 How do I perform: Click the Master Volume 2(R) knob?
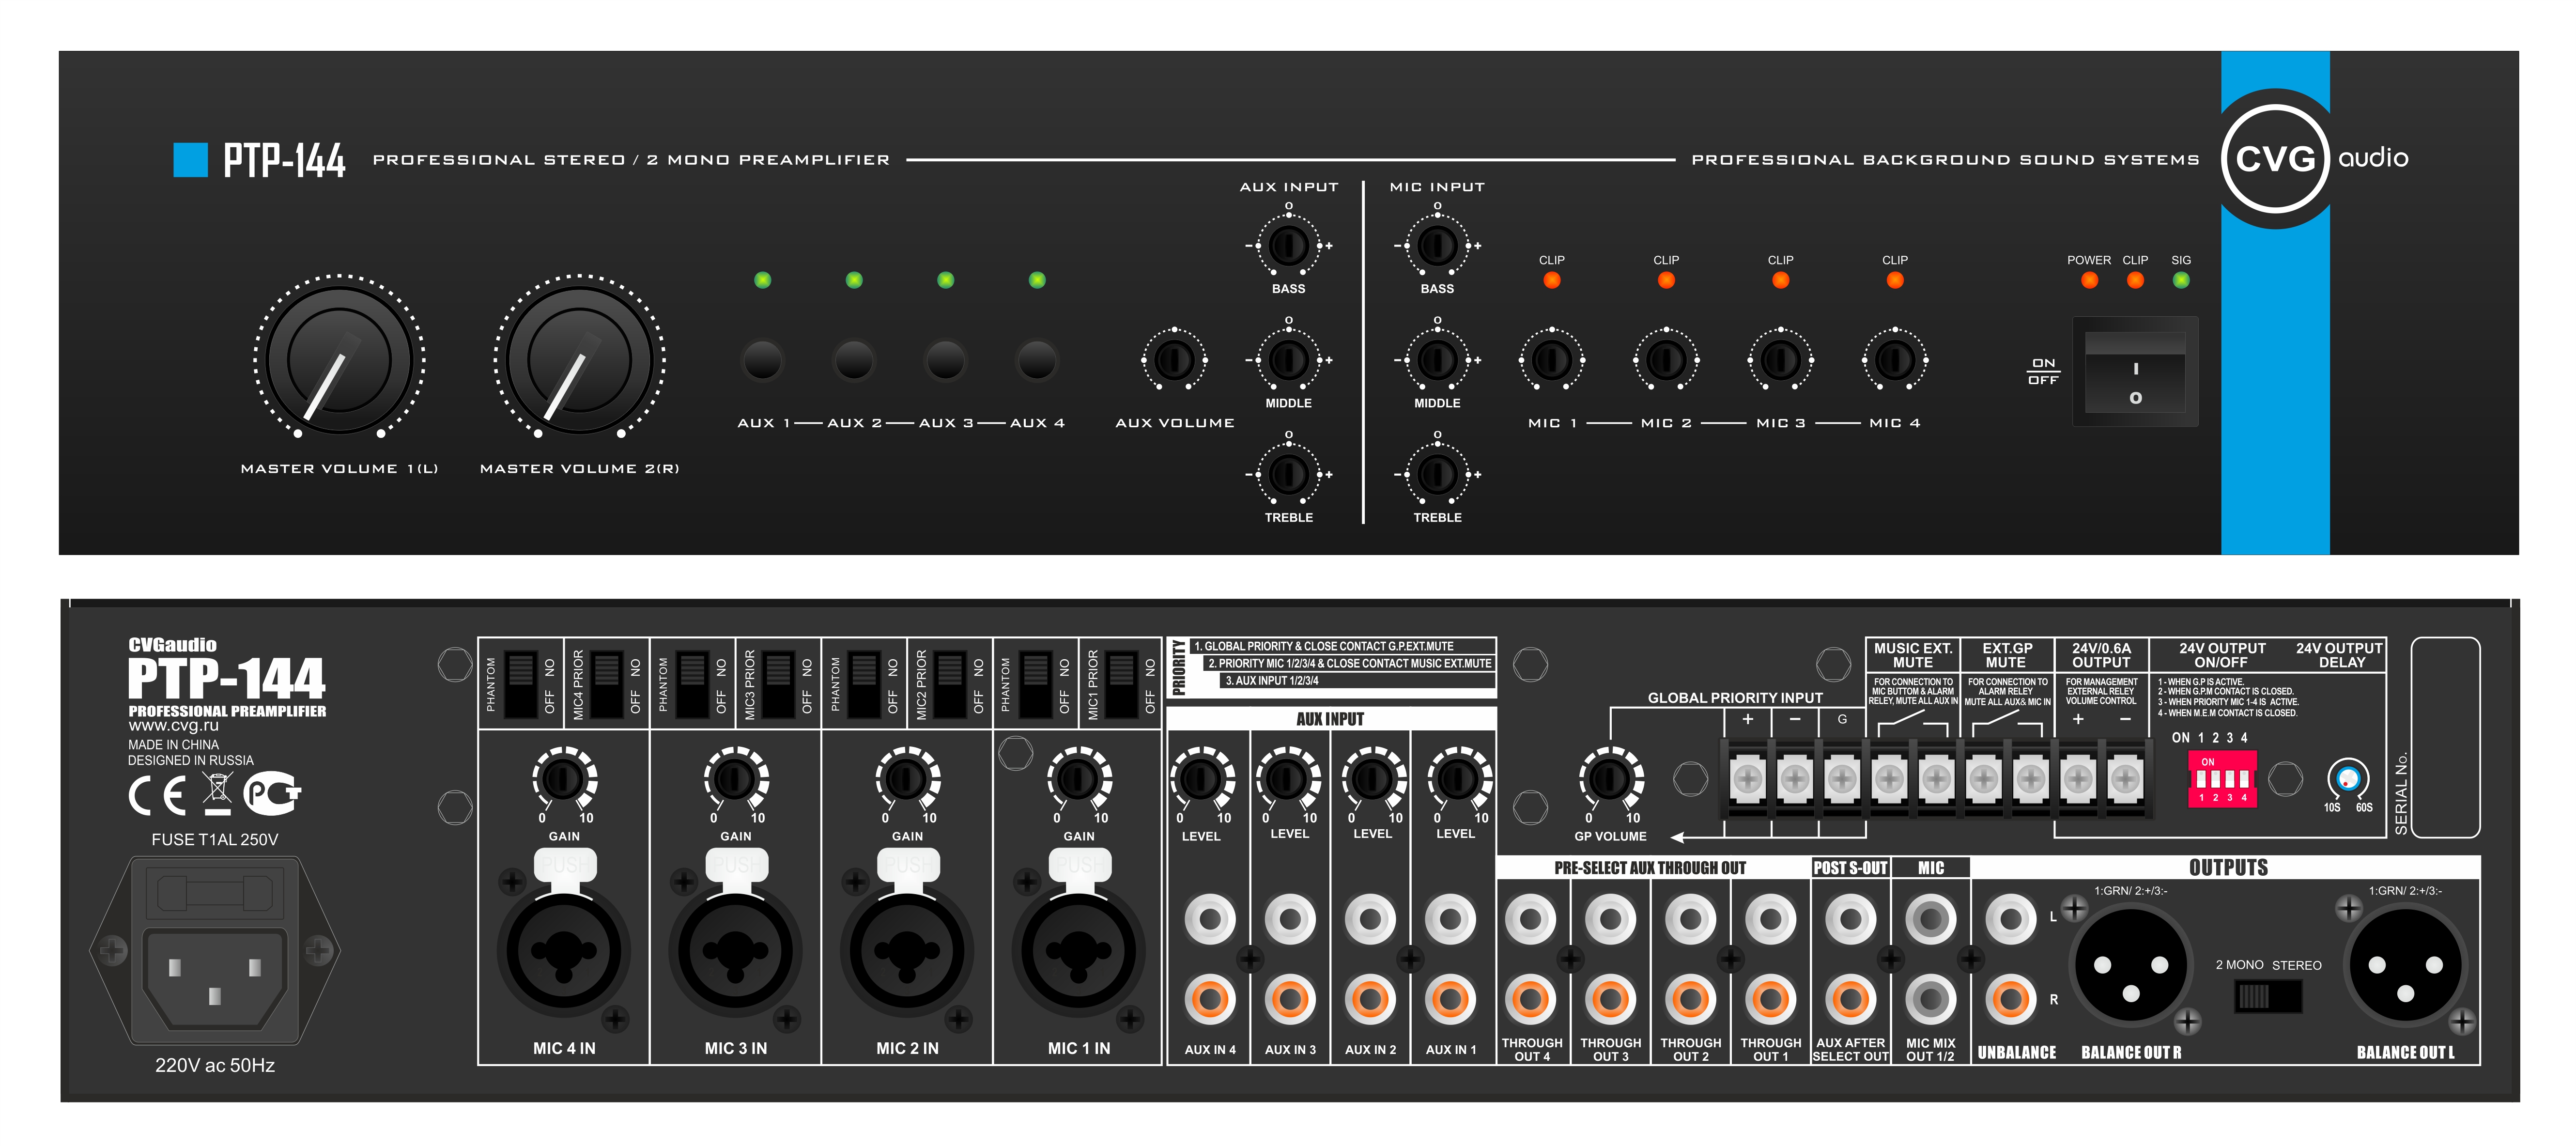coord(579,359)
